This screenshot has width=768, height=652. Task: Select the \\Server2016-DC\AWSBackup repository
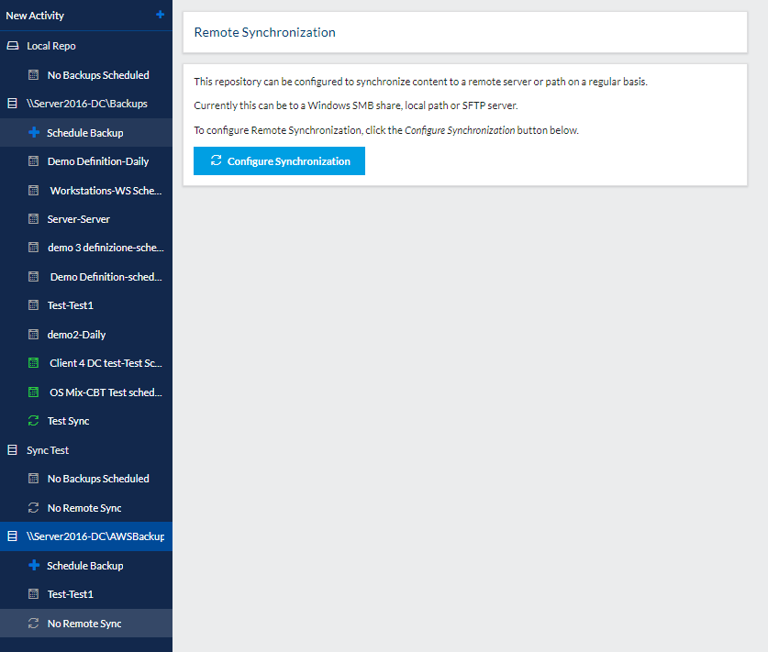tap(95, 536)
